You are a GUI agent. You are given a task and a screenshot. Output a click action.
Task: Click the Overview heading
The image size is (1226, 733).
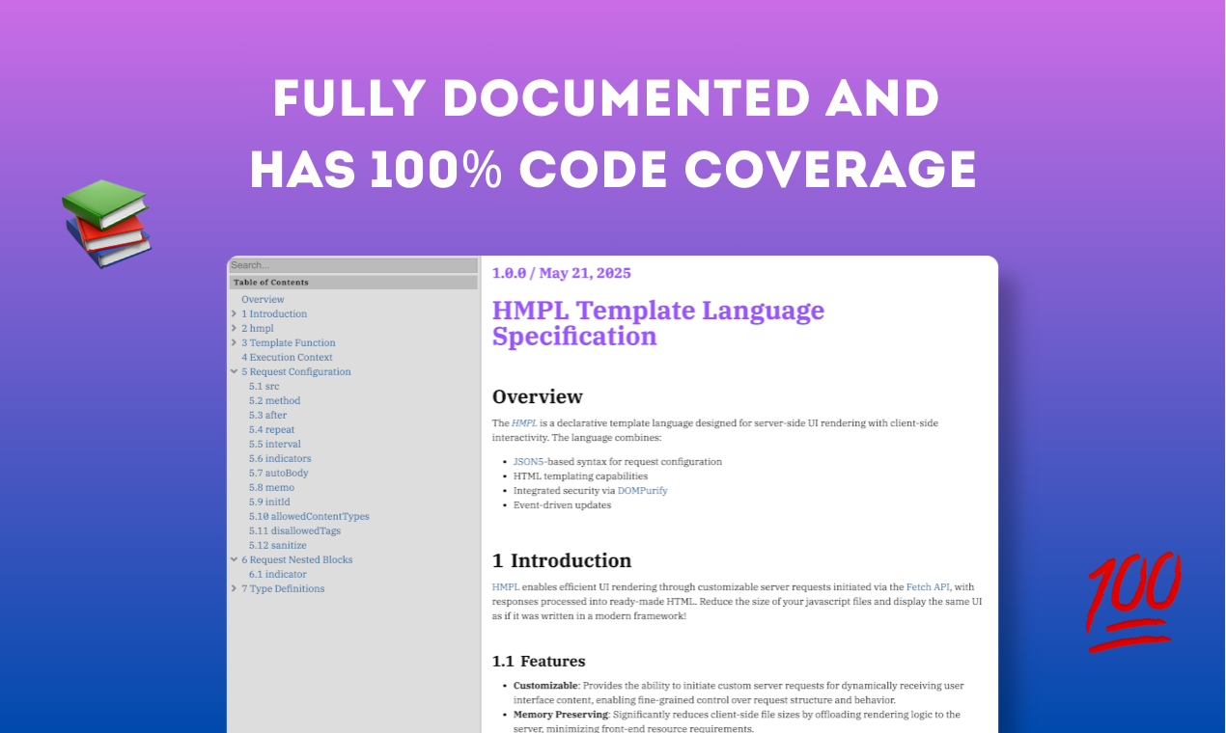tap(538, 396)
